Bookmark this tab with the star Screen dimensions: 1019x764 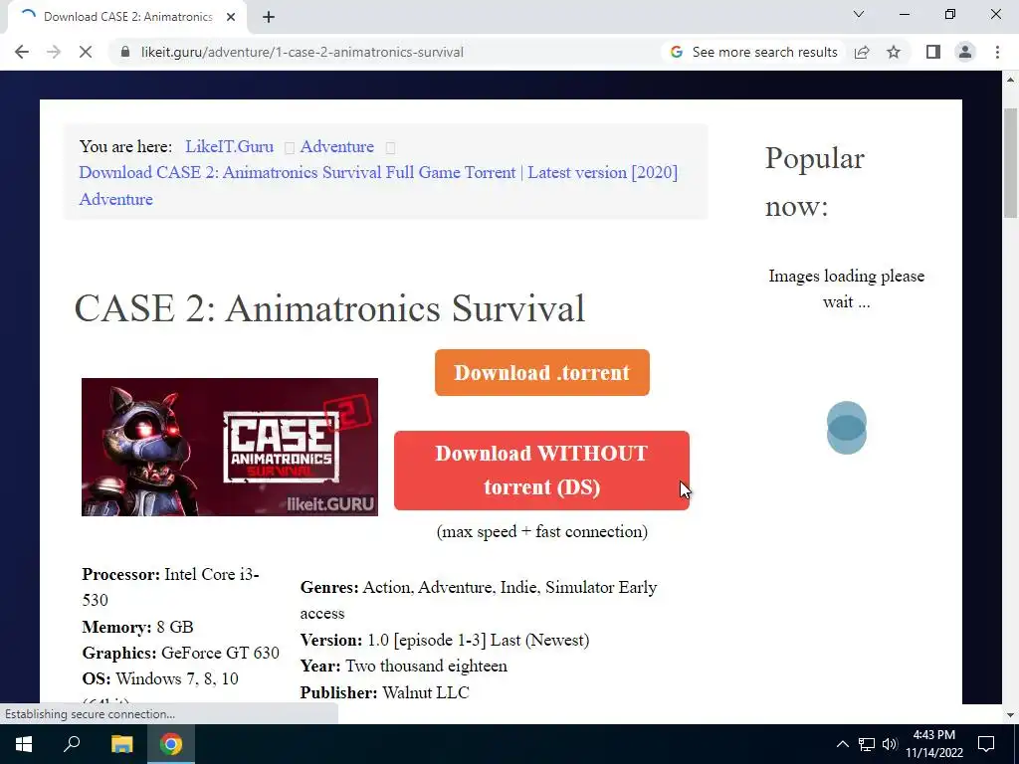click(x=894, y=52)
